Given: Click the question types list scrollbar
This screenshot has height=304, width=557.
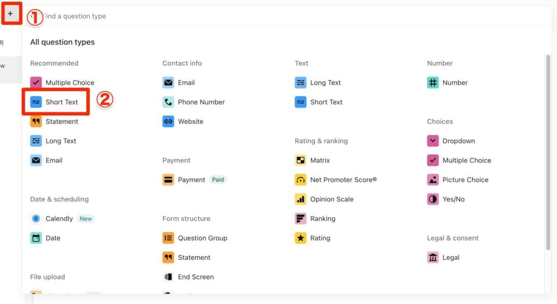Looking at the screenshot, I should point(548,152).
